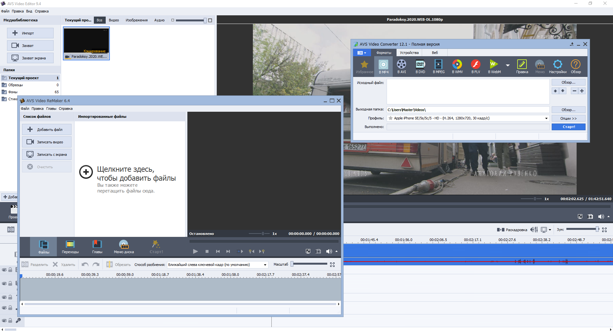Take snapshot in ReMaker preview
613x332 pixels.
[x=318, y=252]
